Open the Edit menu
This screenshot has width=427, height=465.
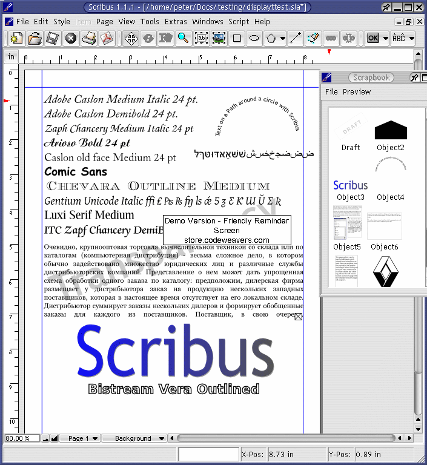tap(41, 22)
